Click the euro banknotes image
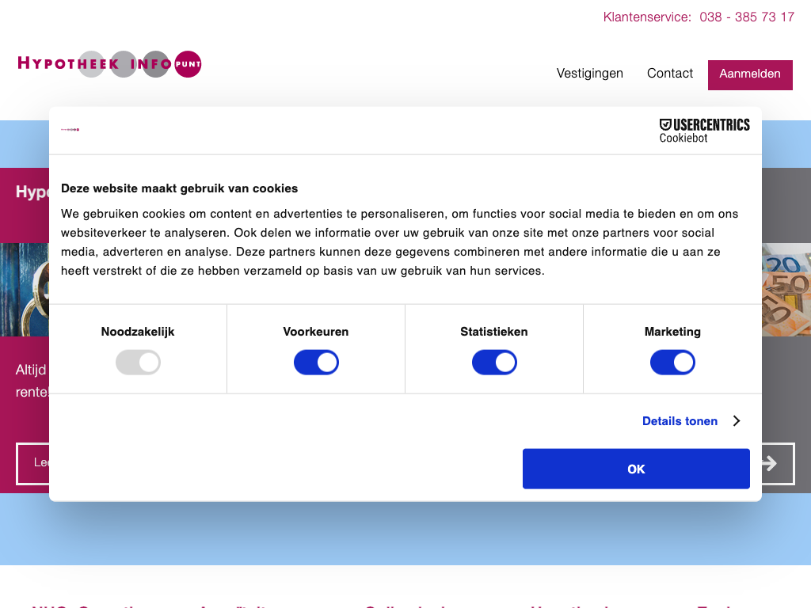 (786, 290)
